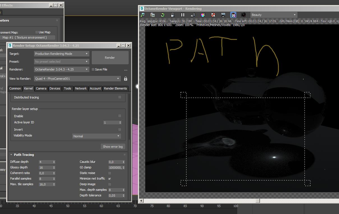Switch to the Tools tab

68,88
